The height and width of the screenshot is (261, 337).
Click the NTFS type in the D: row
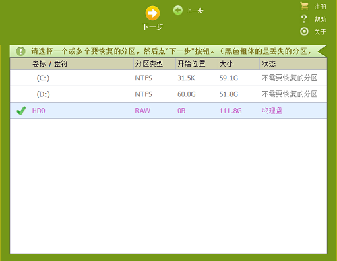pyautogui.click(x=144, y=94)
